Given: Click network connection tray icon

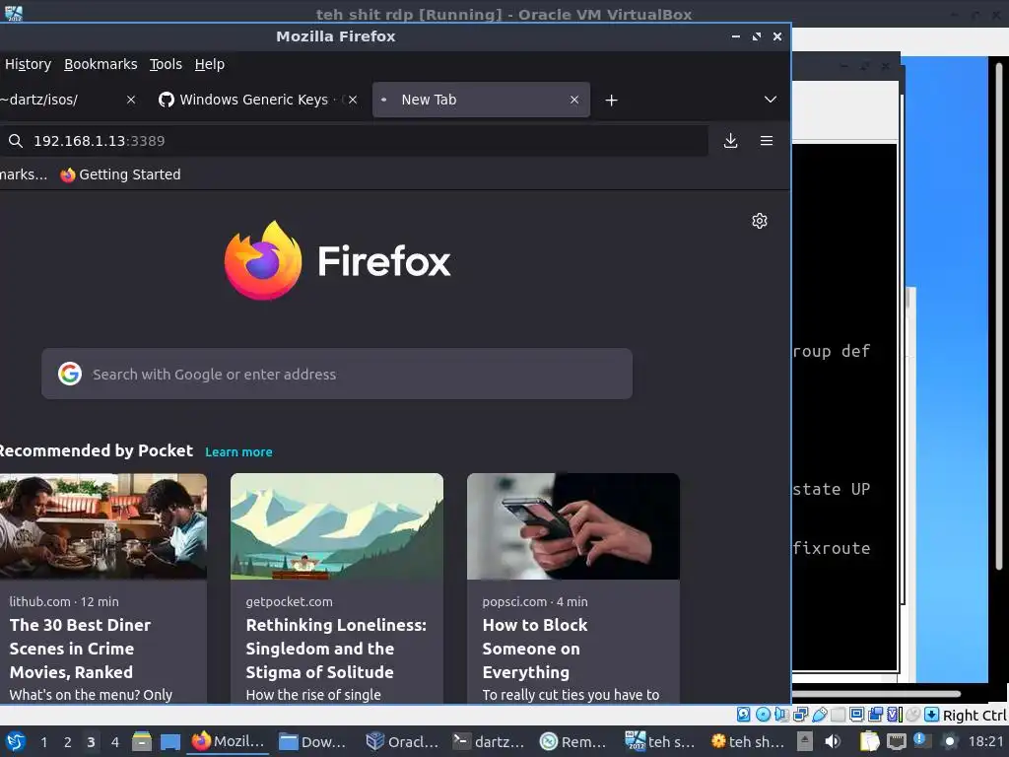Looking at the screenshot, I should (x=897, y=742).
